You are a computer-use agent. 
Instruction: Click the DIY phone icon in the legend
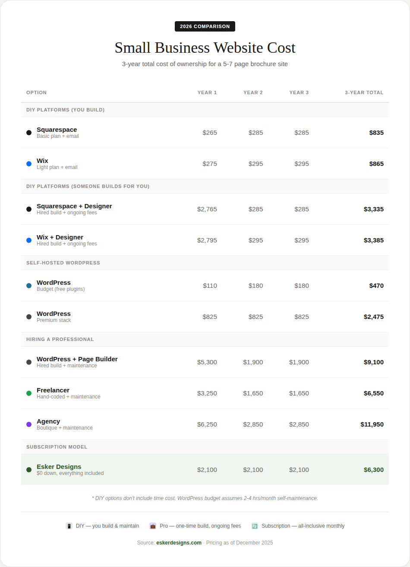(x=69, y=526)
